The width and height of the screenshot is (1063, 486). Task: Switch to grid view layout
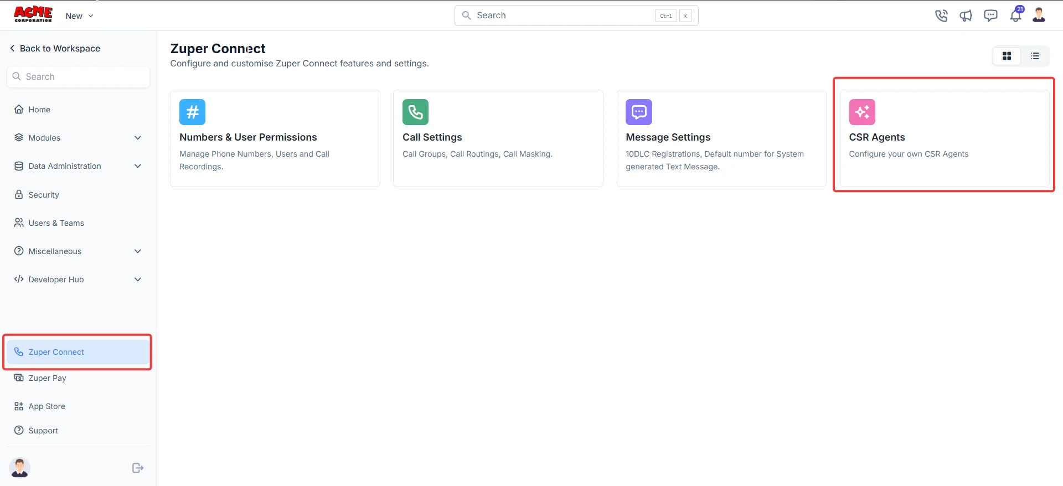click(x=1007, y=56)
